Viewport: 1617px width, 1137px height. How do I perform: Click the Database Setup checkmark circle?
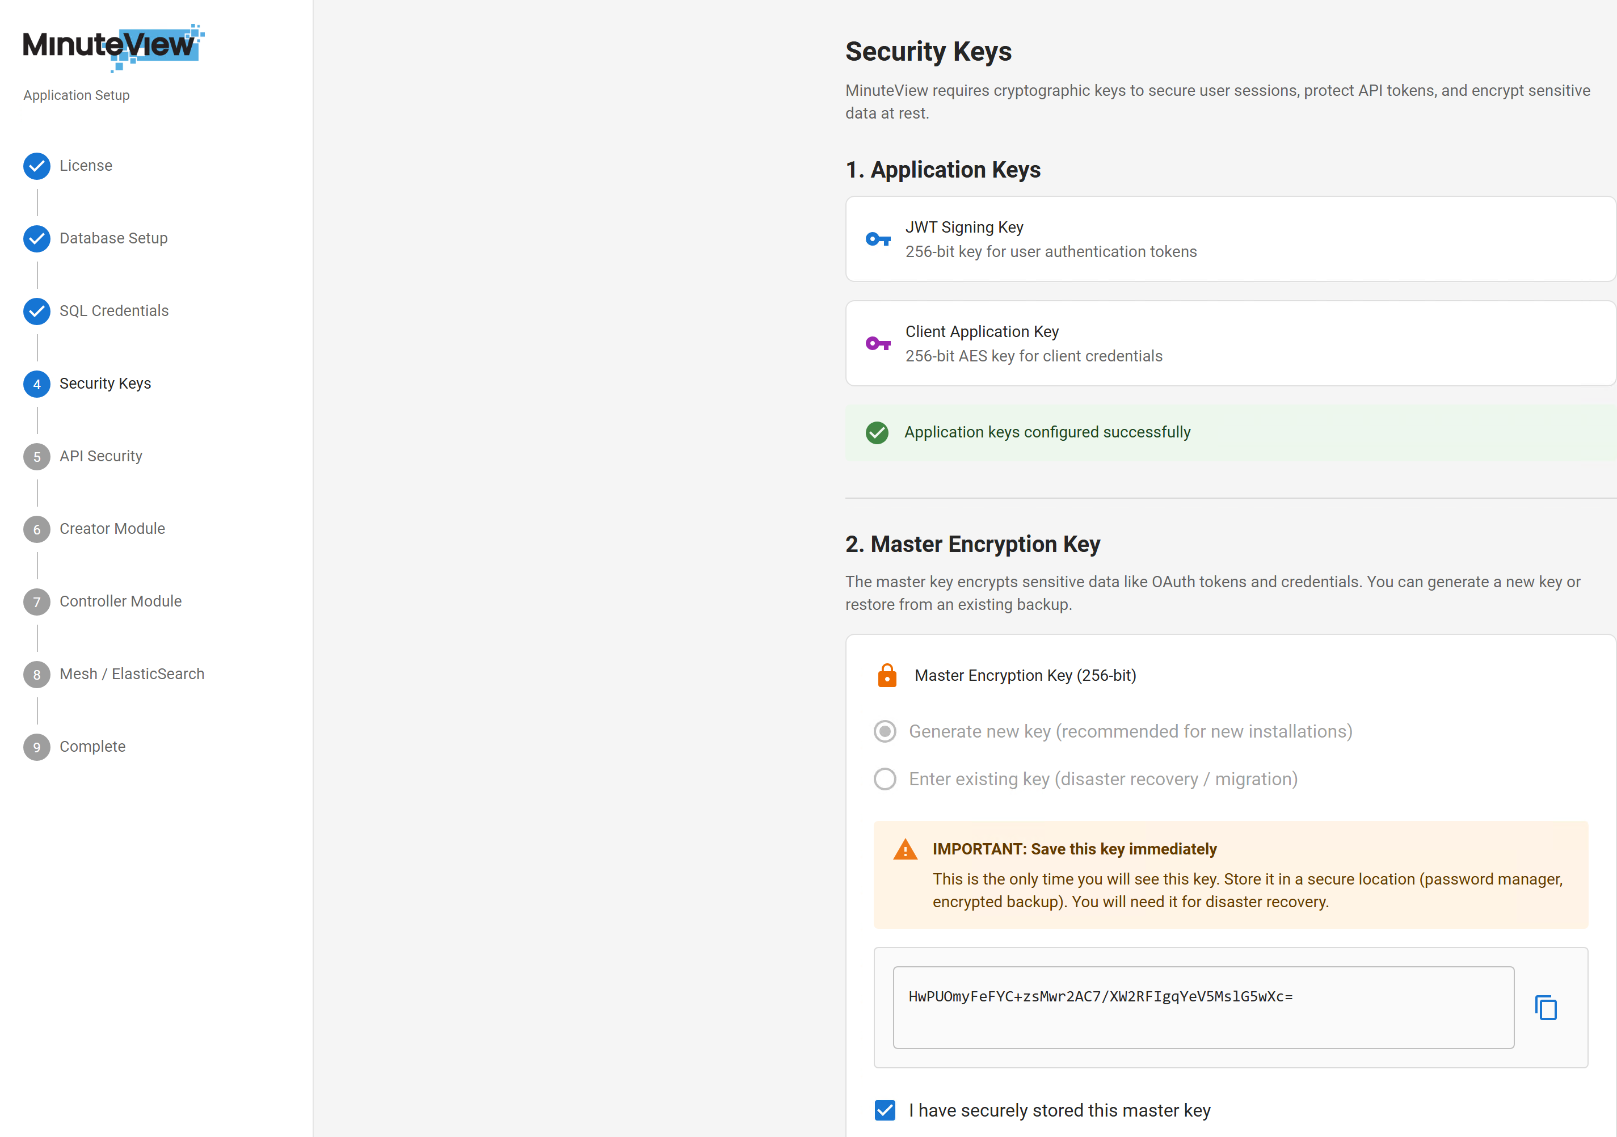[x=37, y=239]
